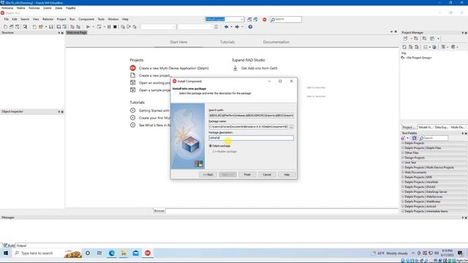Open the Refactor menu
Viewport: 468px width, 263px height.
pyautogui.click(x=48, y=19)
